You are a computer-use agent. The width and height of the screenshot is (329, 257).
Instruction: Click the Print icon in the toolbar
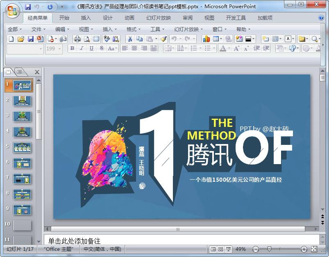[77, 39]
